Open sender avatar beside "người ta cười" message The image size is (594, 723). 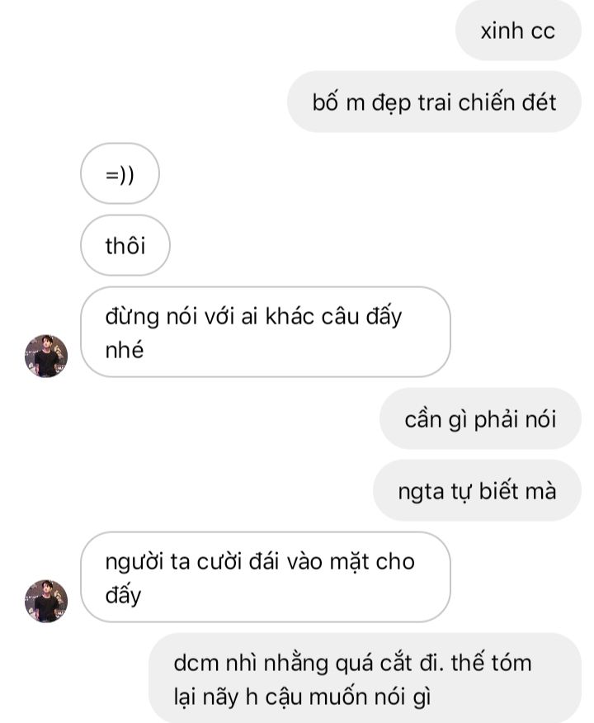[46, 602]
